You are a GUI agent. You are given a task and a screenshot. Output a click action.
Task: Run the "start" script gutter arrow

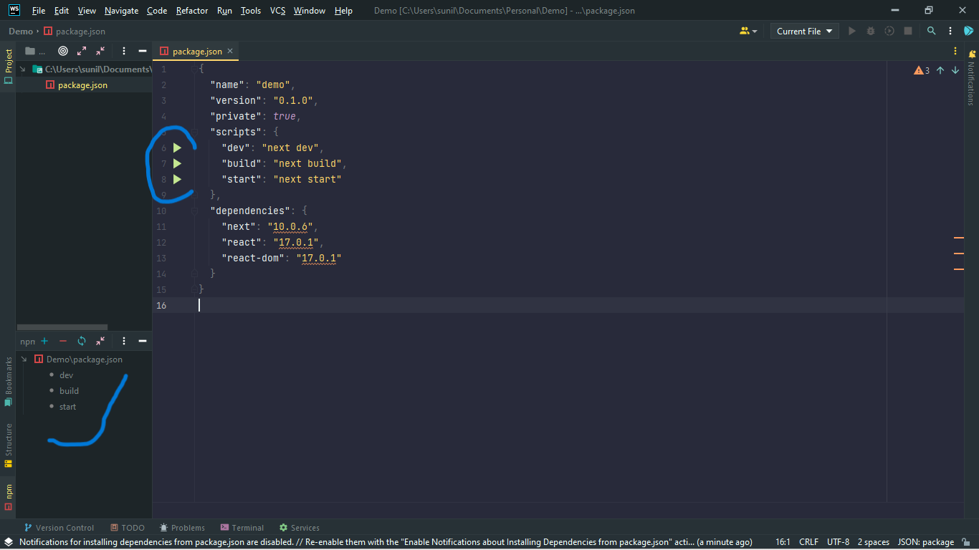coord(177,179)
